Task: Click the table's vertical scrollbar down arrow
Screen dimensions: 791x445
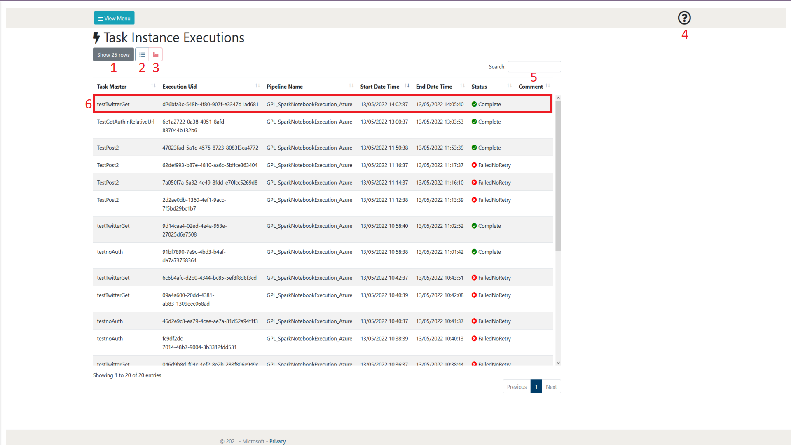Action: 558,363
